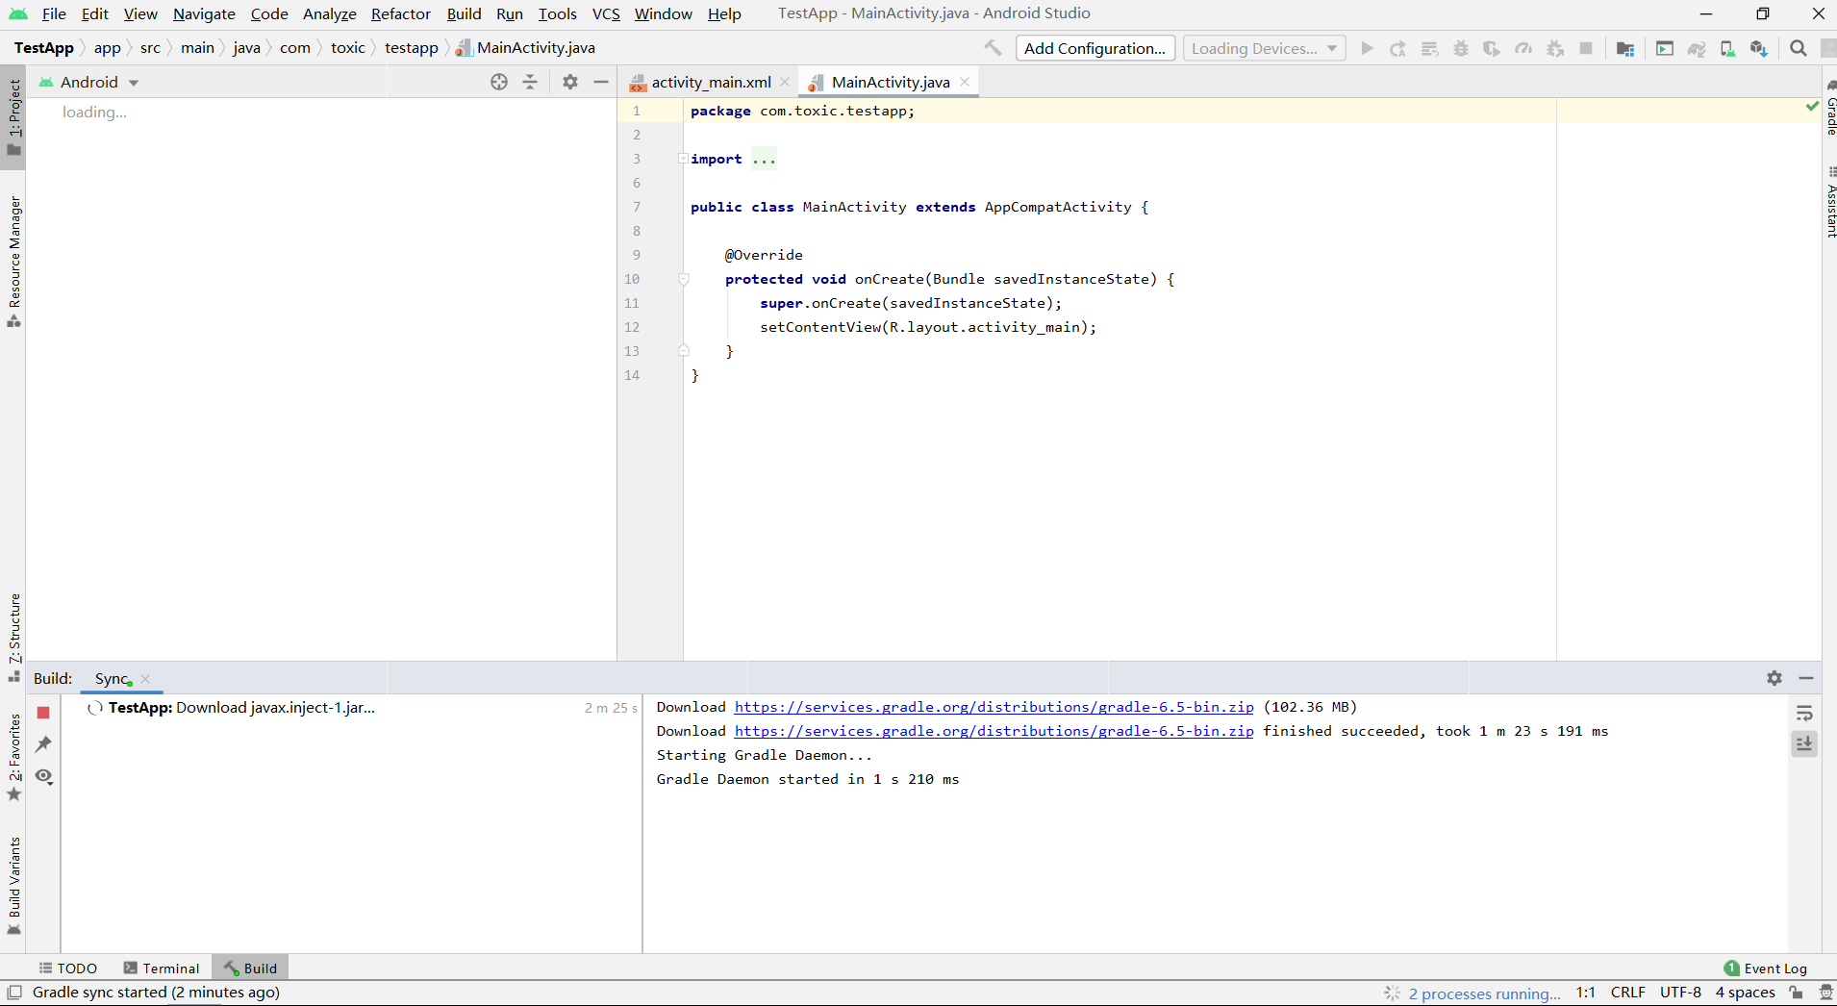Open Project panel gear options

pyautogui.click(x=570, y=82)
